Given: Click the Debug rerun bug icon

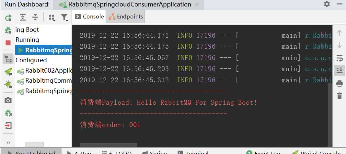Looking at the screenshot, I should pos(8,30).
